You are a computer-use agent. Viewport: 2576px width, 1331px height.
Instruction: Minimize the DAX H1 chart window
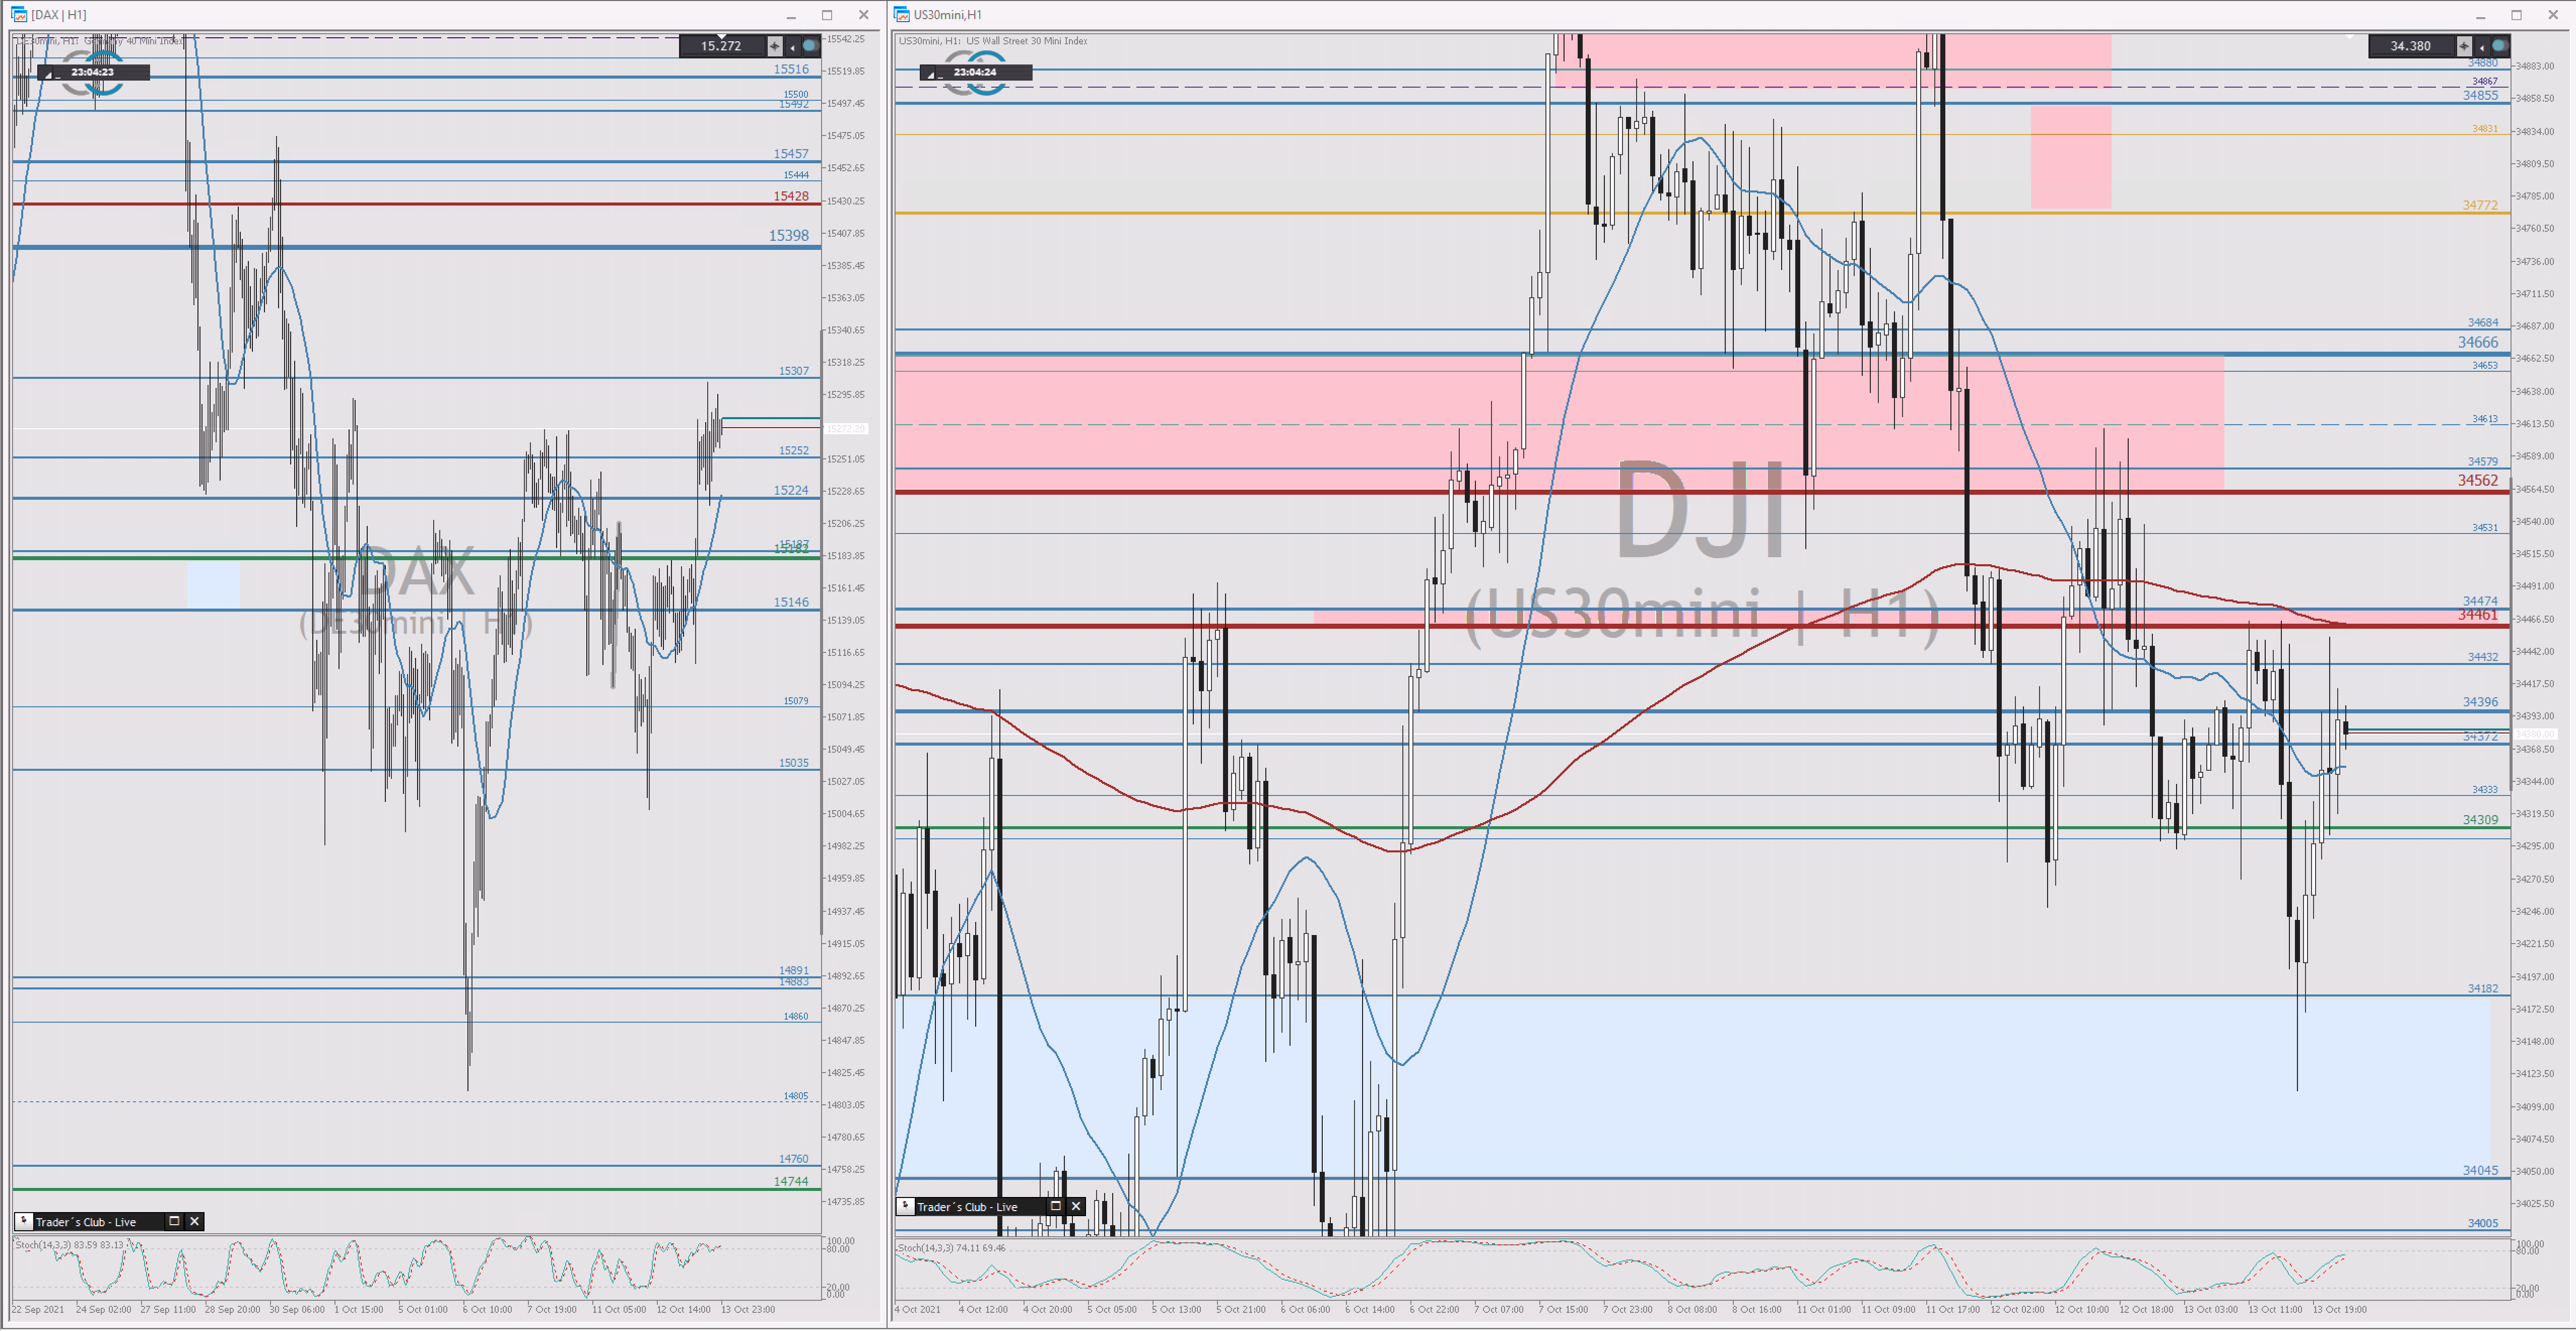coord(791,15)
